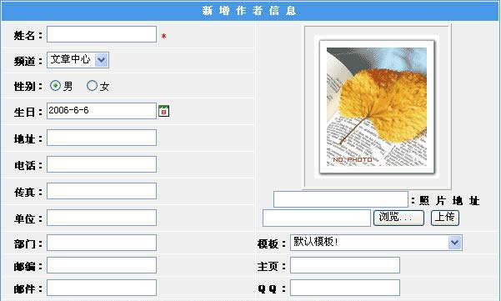The image size is (501, 301).
Task: Expand the 模板 dropdown showing 默认模板
Action: [376, 242]
